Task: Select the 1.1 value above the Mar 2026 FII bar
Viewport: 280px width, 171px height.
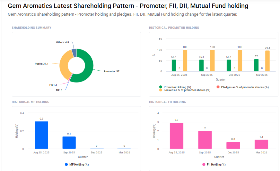Action: pos(261,137)
